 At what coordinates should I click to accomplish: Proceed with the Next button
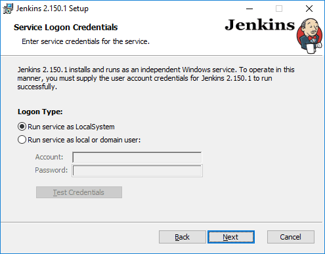point(231,237)
